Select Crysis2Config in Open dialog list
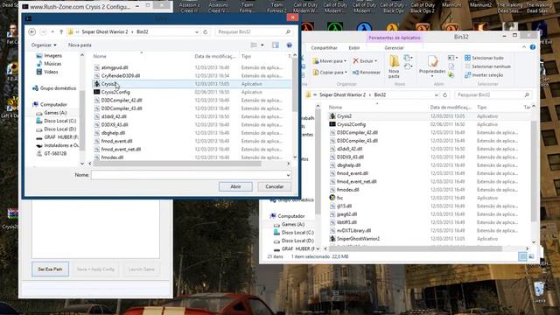Screen dimensions: 560x315 pos(115,92)
